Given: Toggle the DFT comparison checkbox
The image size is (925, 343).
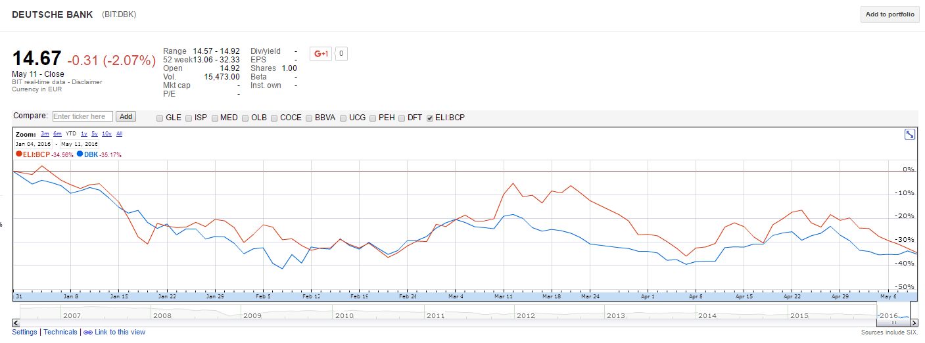Looking at the screenshot, I should [x=402, y=118].
